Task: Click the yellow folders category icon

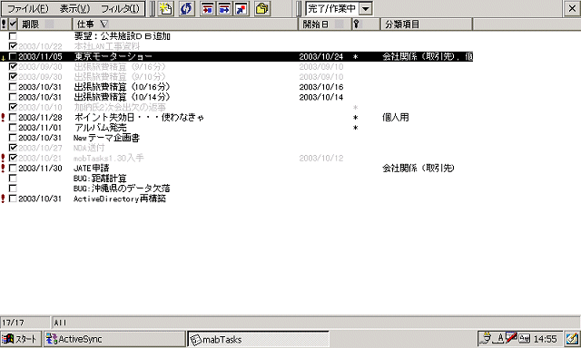Action: [x=262, y=8]
